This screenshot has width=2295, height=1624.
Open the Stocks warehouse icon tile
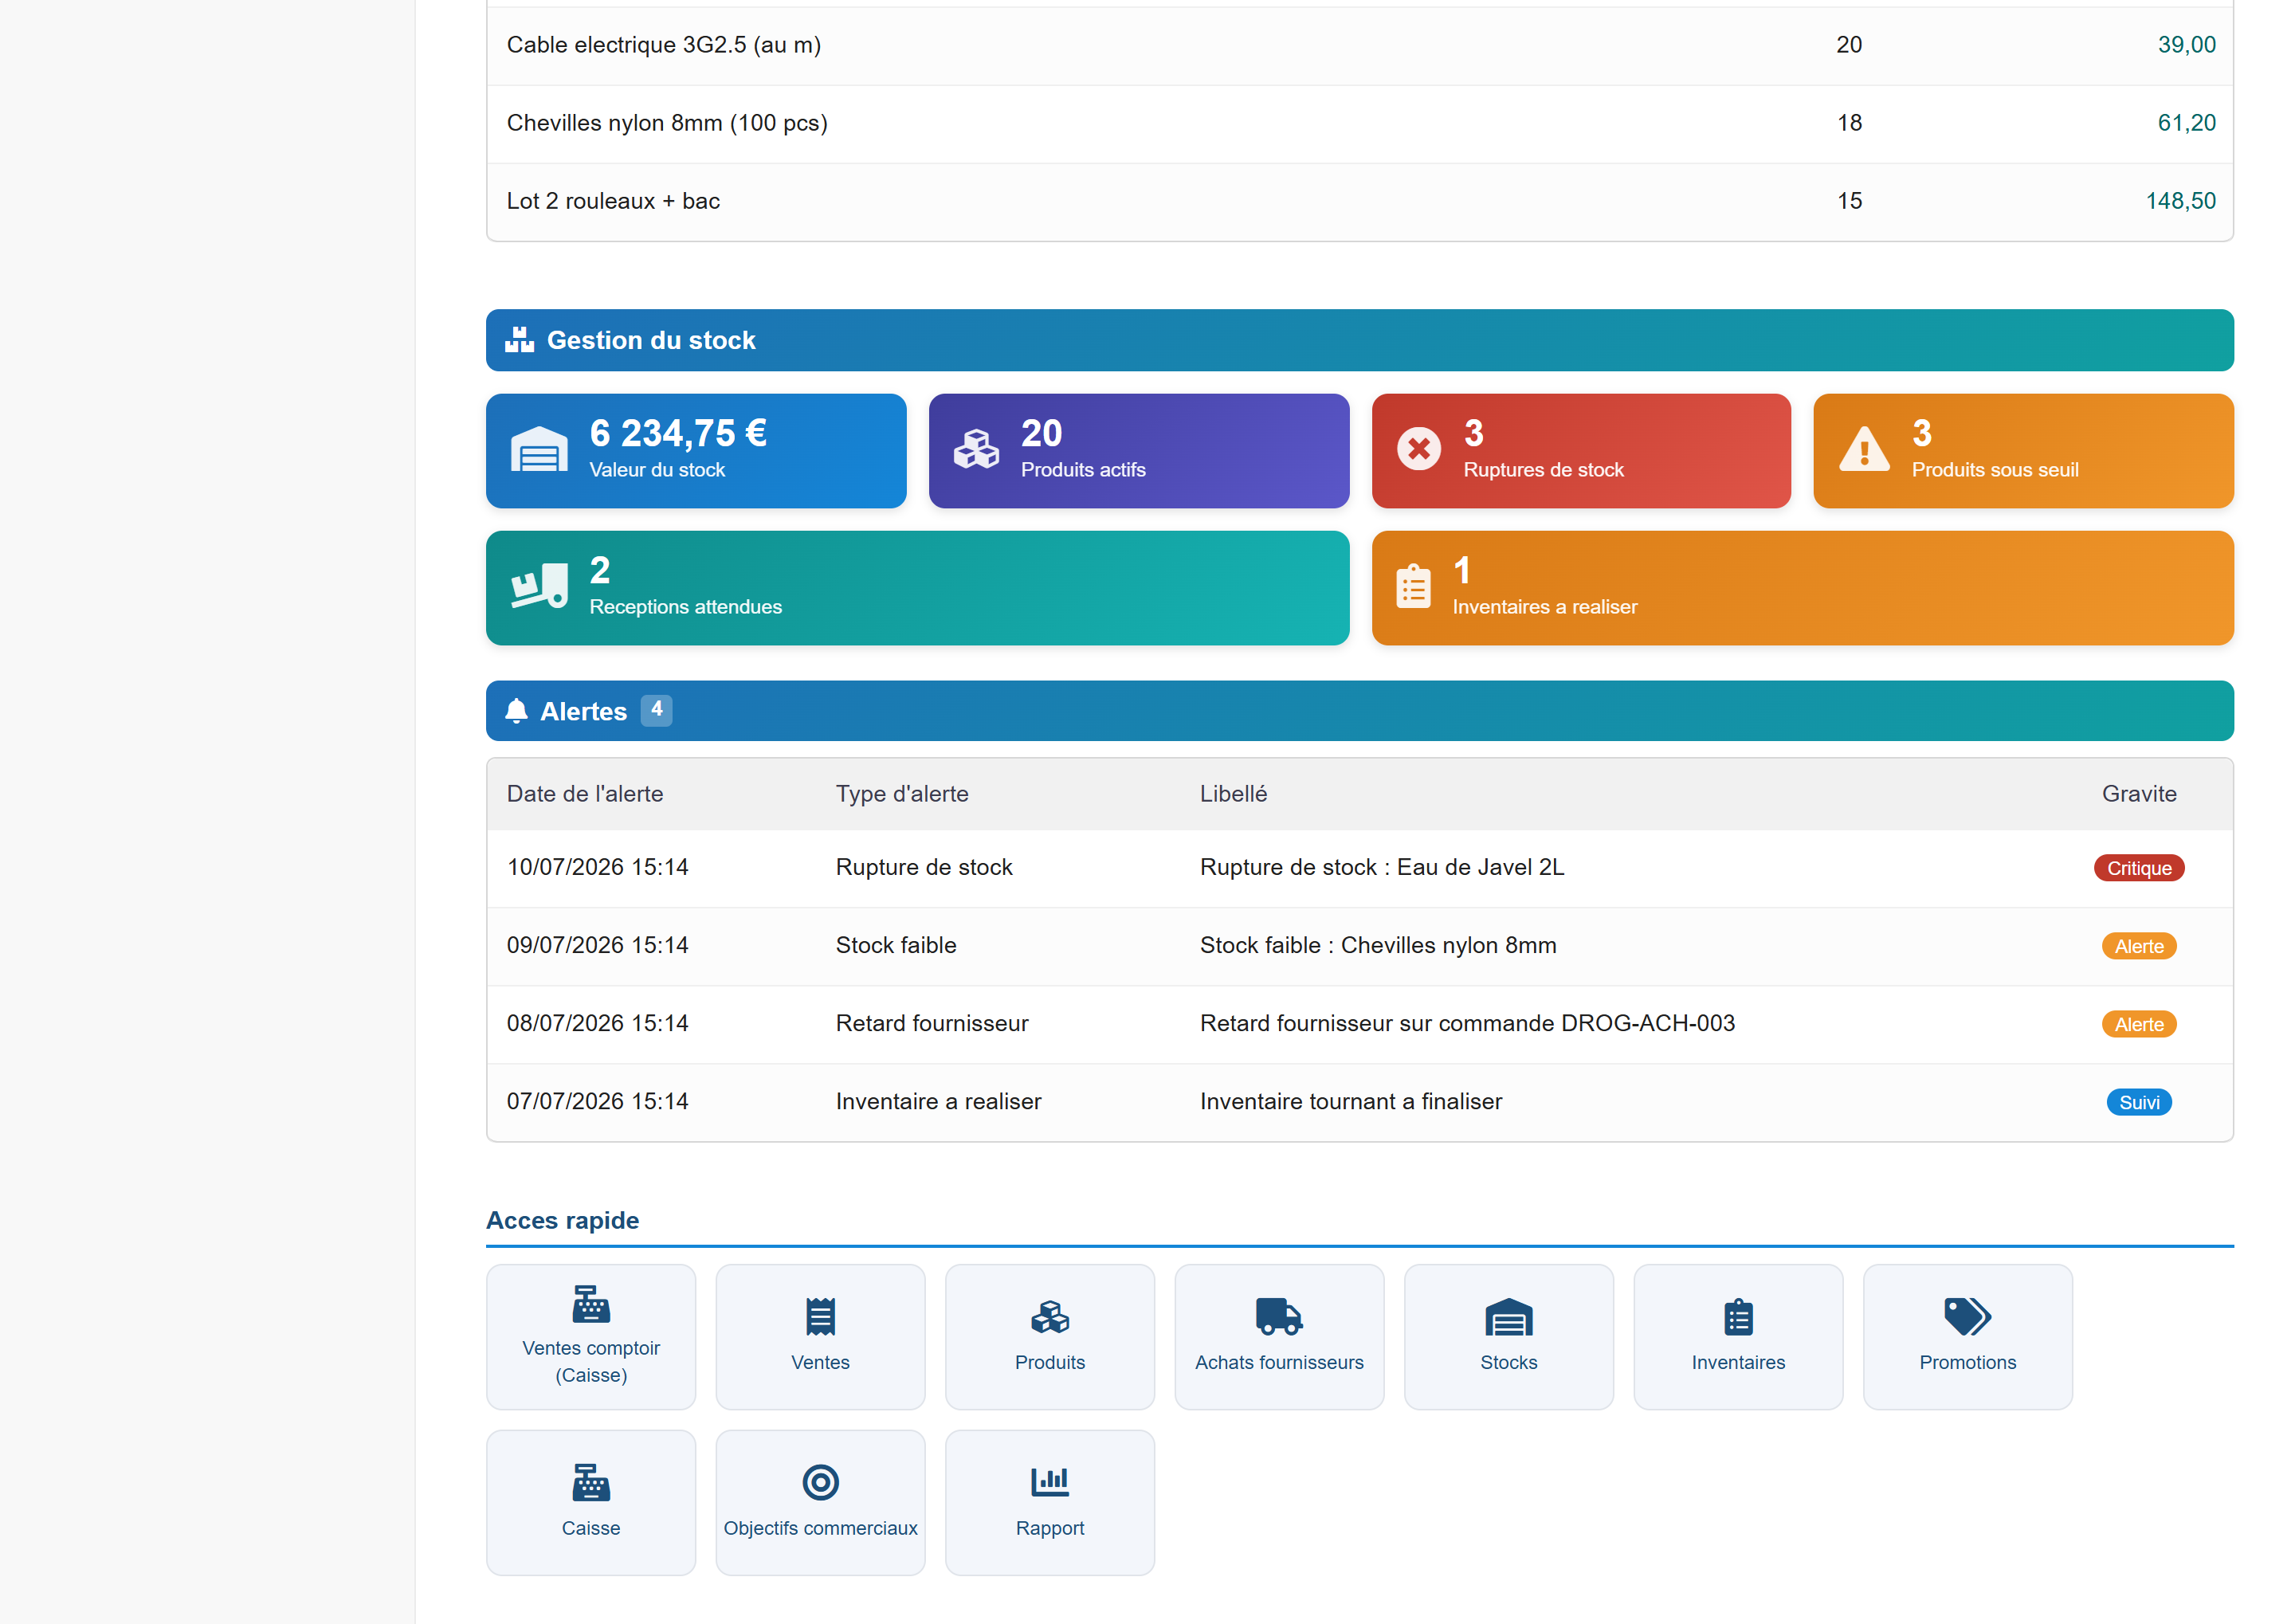click(1508, 1336)
